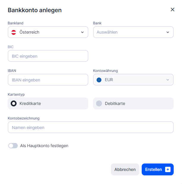Select the Kreditkarte card type
The width and height of the screenshot is (182, 184).
[14, 103]
